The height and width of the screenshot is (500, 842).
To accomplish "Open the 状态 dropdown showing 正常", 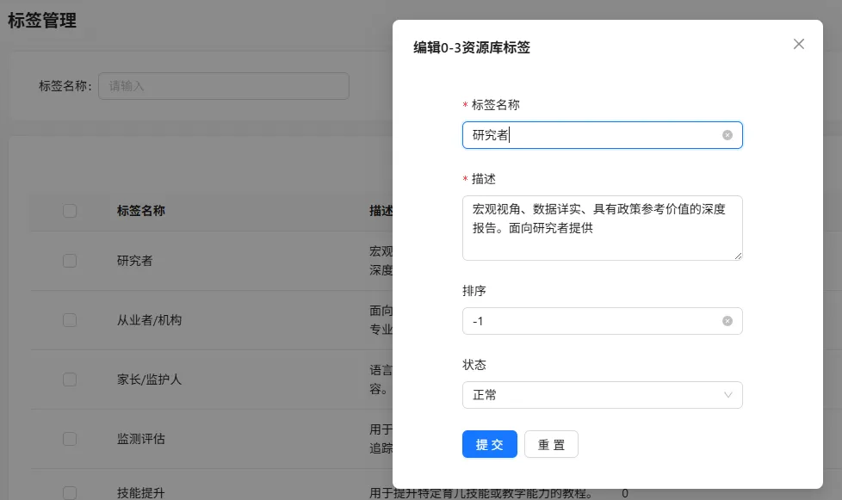I will click(x=602, y=395).
